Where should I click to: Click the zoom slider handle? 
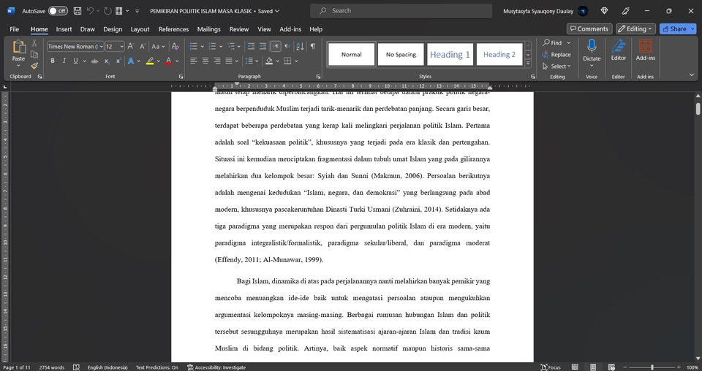click(652, 367)
